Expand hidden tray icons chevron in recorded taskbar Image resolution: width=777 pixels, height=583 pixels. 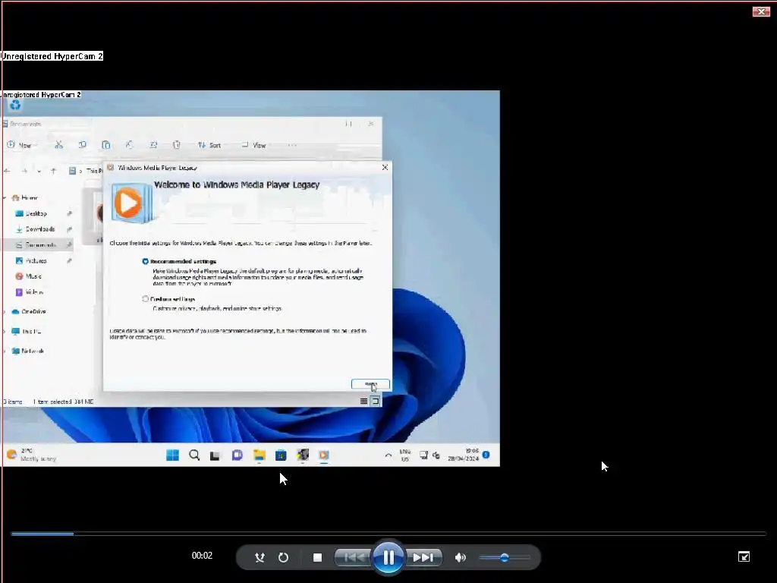tap(388, 455)
